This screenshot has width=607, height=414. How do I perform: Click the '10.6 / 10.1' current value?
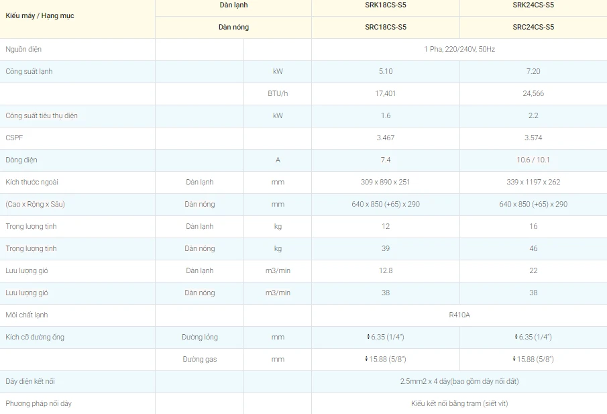[533, 160]
